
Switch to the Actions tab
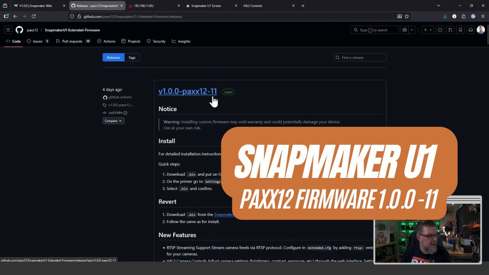tap(106, 41)
